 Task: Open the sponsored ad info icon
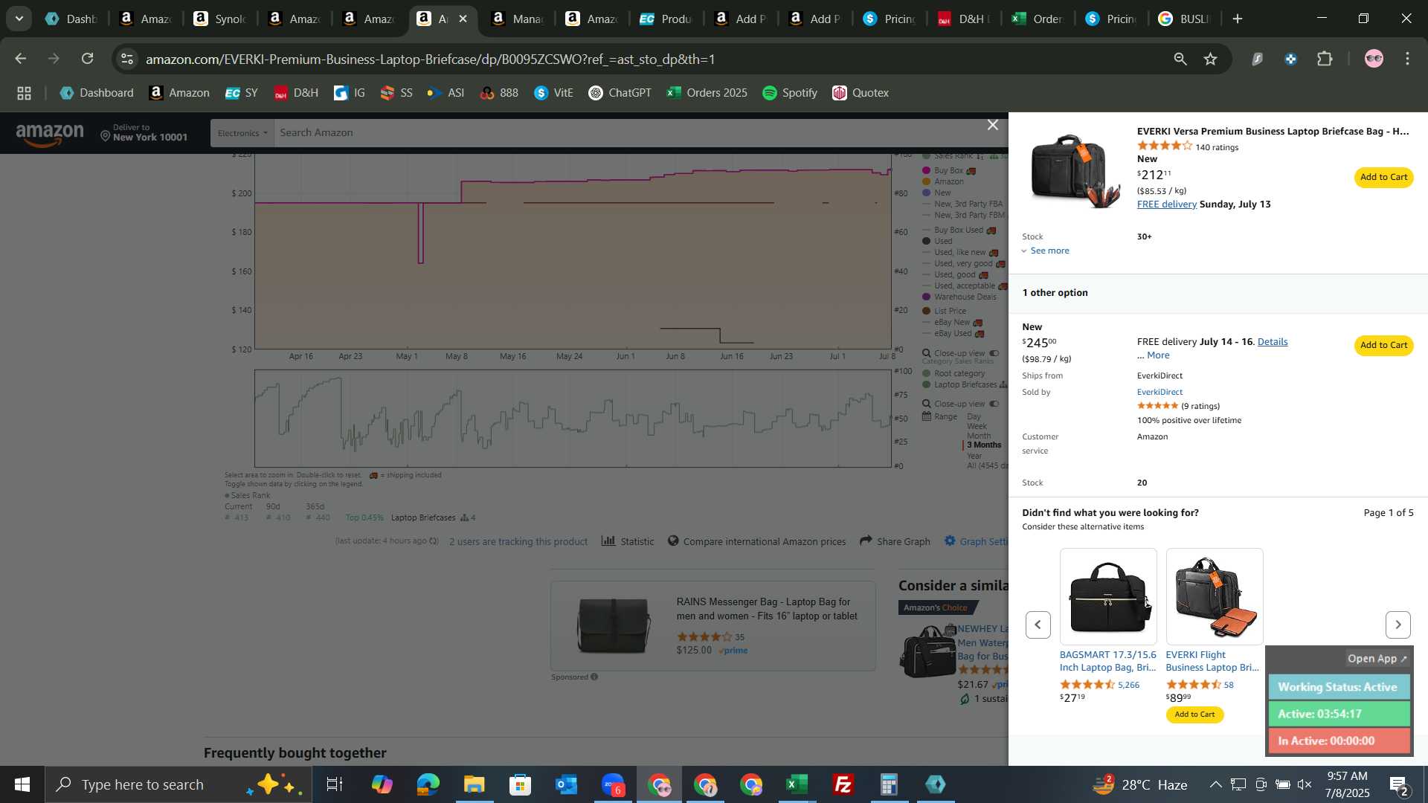[x=594, y=677]
